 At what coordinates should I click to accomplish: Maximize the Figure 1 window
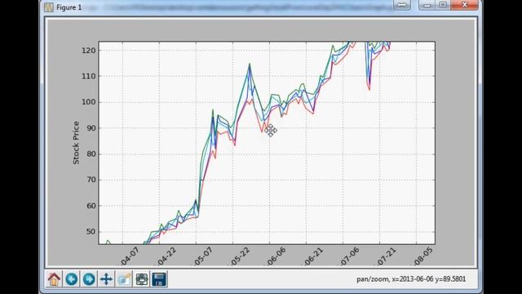(443, 5)
